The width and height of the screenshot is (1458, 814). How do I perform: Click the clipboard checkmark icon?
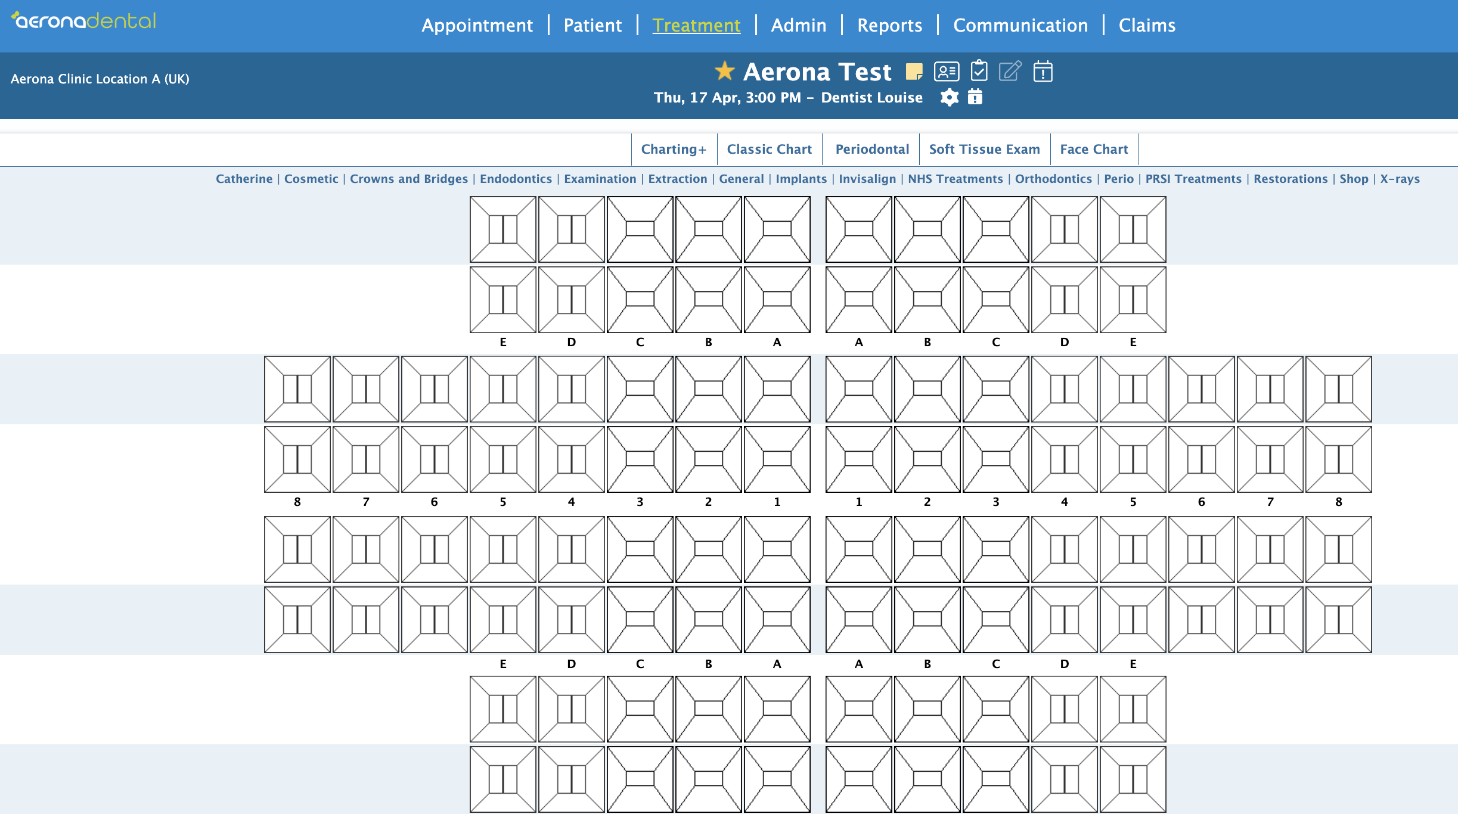pyautogui.click(x=979, y=71)
